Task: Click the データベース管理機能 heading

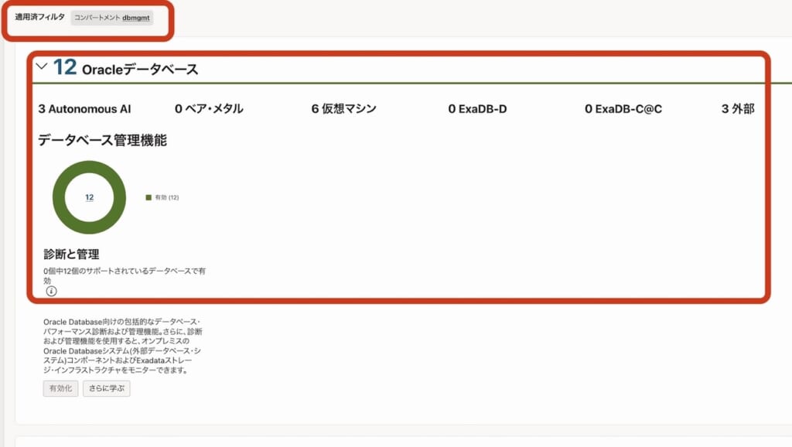Action: 102,141
